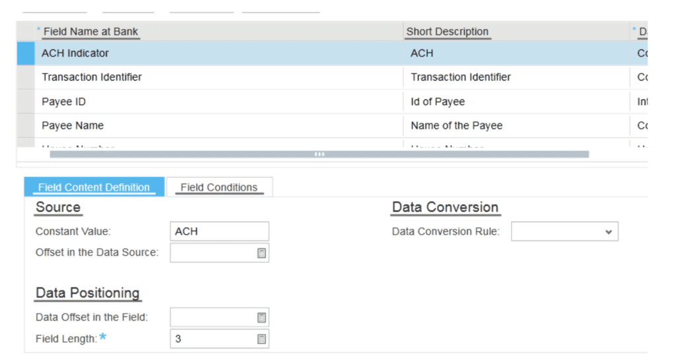Click inside the Field Length input
The image size is (676, 359).
coord(219,339)
